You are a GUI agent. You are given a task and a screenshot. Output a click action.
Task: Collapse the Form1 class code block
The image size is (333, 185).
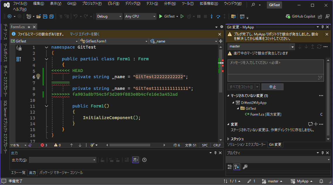coord(47,59)
